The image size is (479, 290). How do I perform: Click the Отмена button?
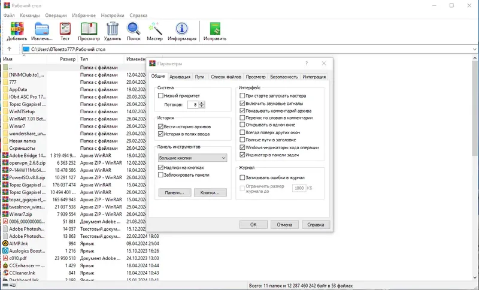[x=284, y=225]
